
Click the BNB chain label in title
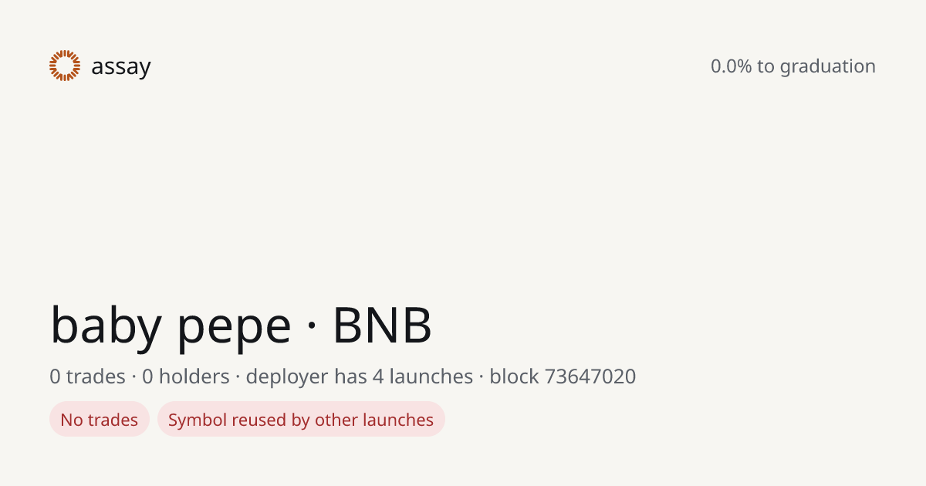[382, 326]
